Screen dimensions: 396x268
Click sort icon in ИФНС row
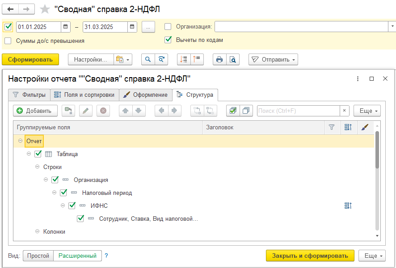(x=349, y=206)
